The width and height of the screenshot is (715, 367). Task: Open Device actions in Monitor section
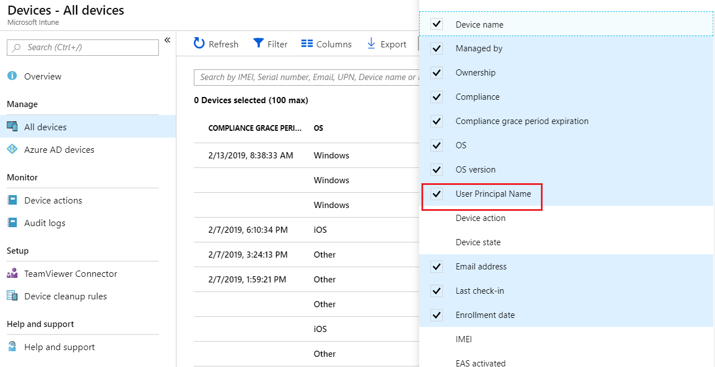click(x=53, y=200)
